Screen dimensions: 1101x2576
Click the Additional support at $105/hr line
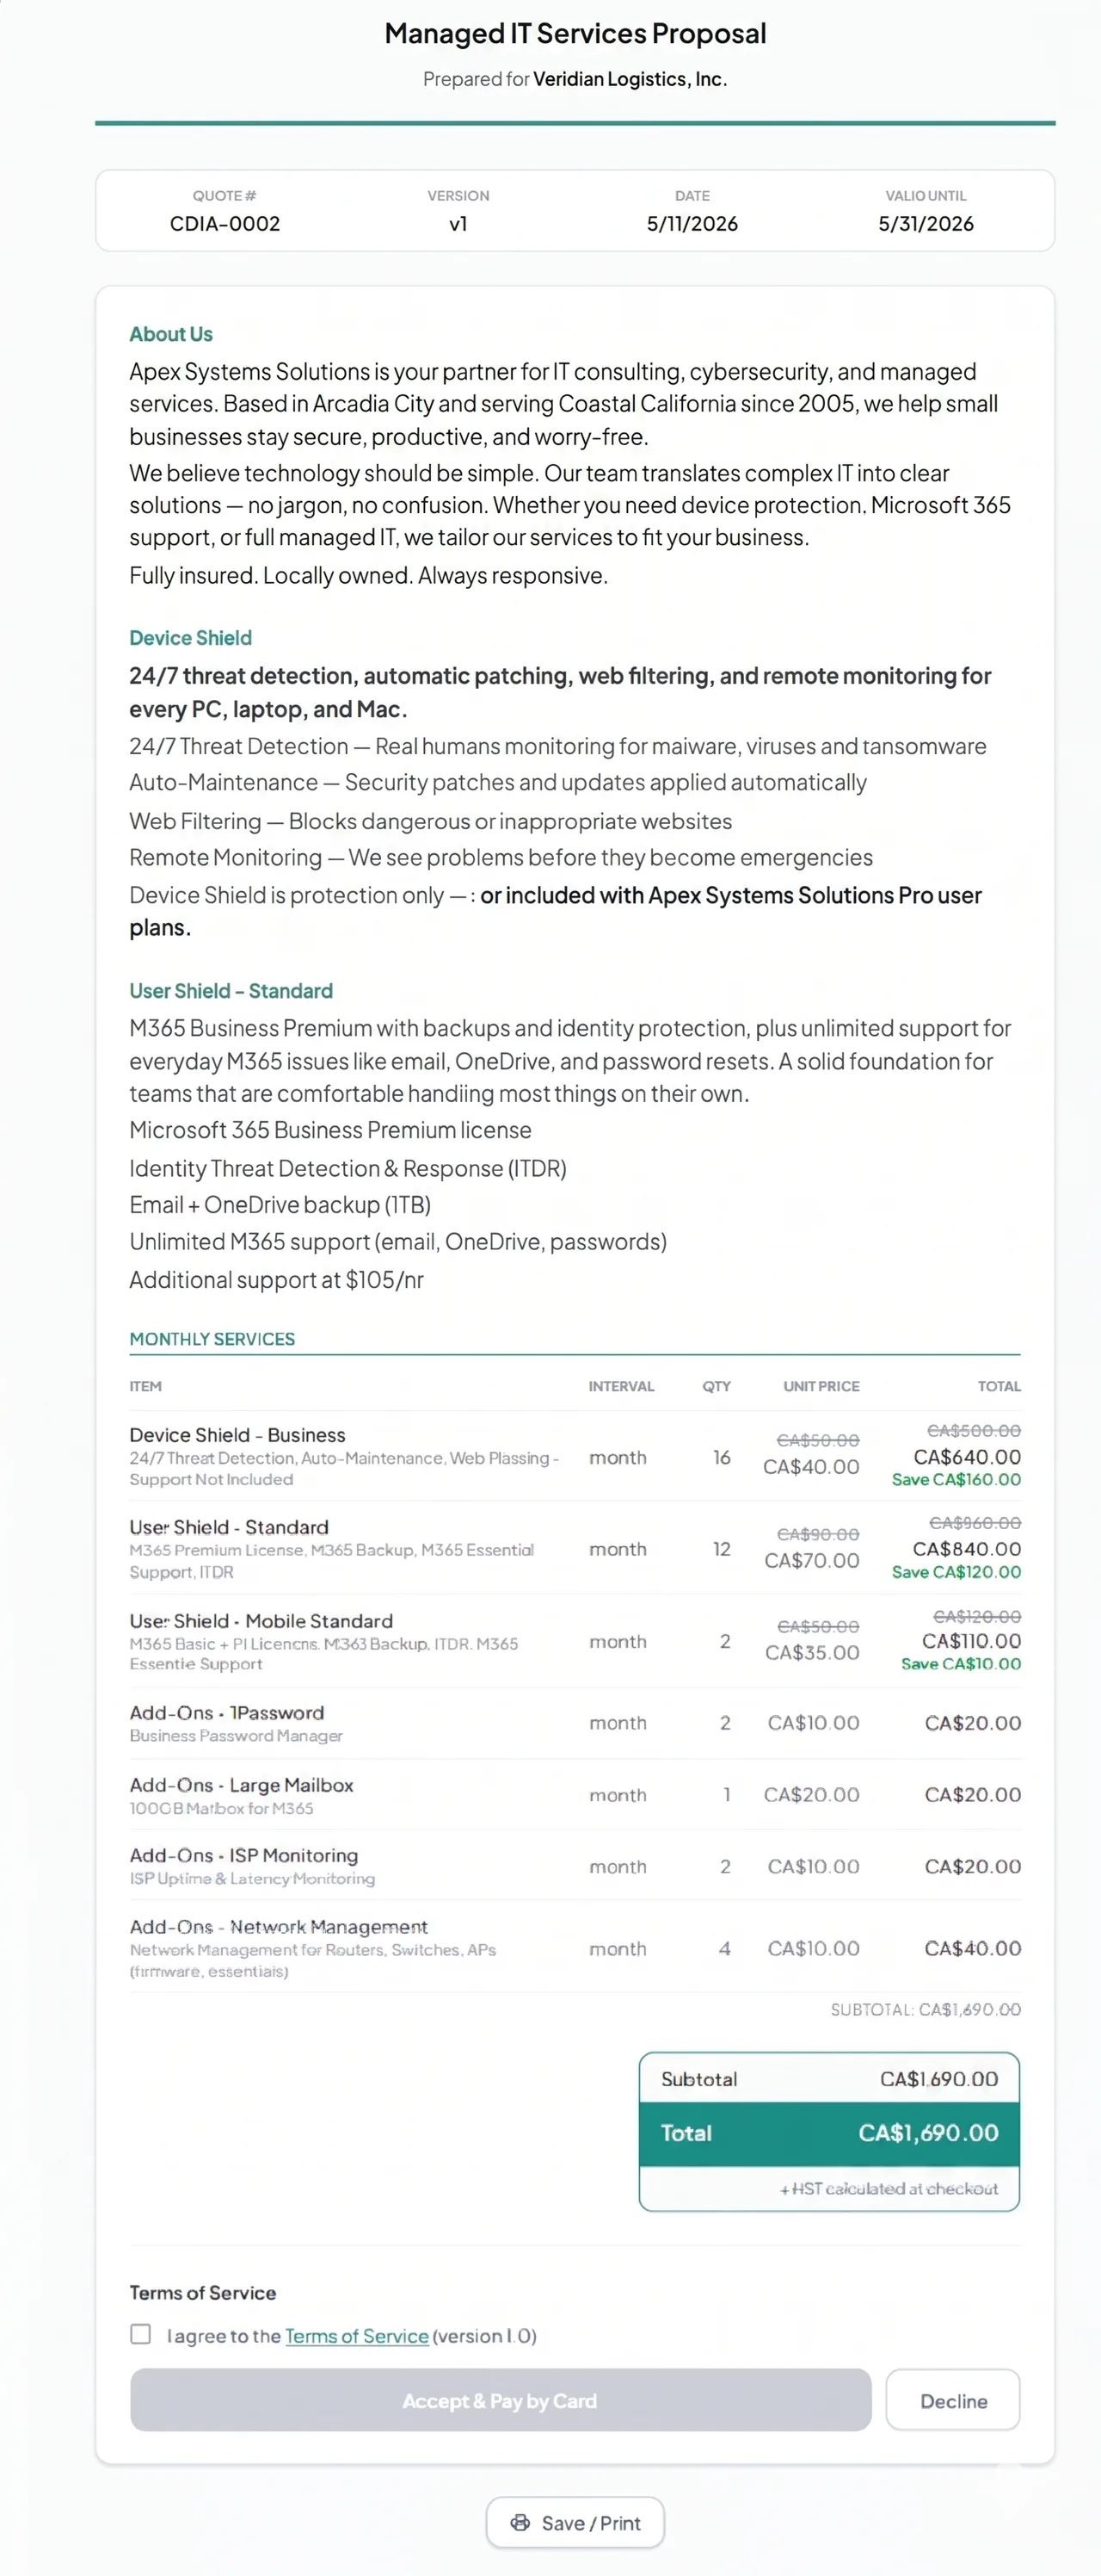tap(276, 1280)
